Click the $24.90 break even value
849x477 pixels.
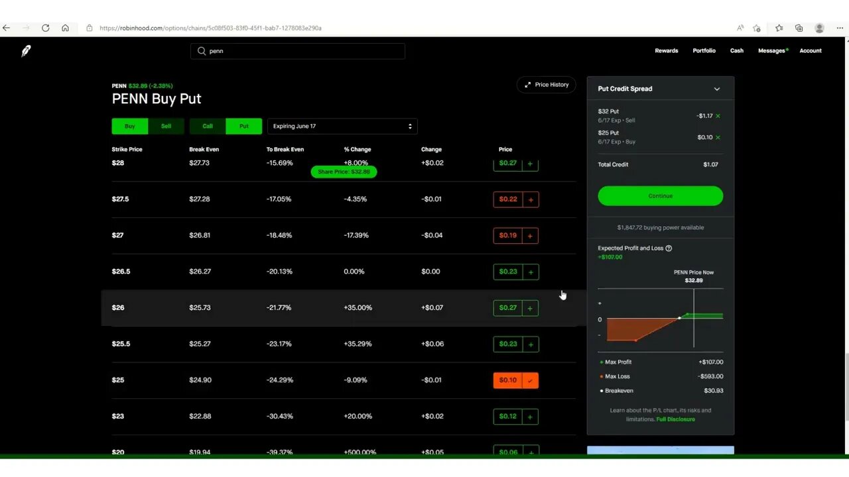point(200,380)
